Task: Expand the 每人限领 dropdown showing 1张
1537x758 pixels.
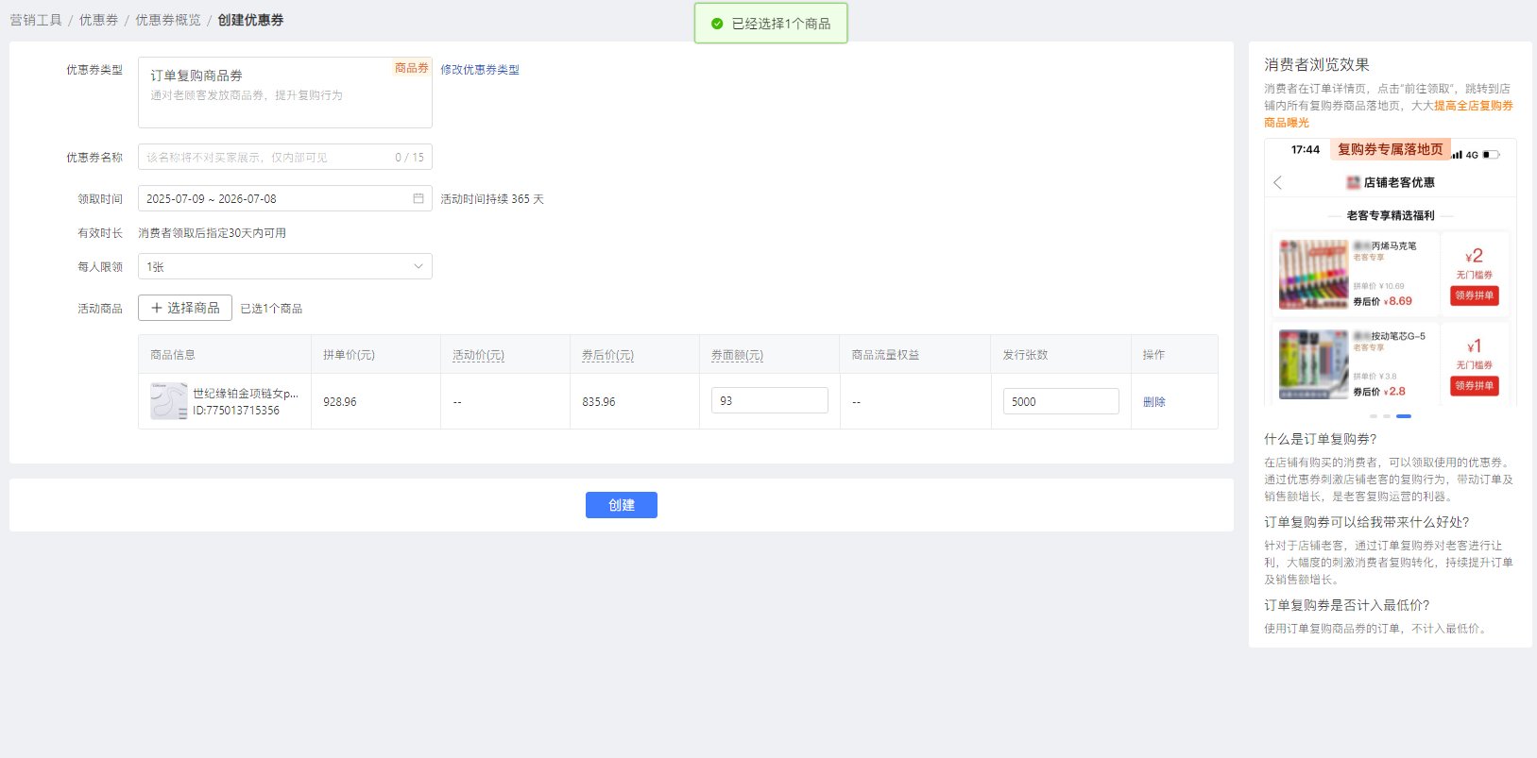Action: (x=284, y=266)
